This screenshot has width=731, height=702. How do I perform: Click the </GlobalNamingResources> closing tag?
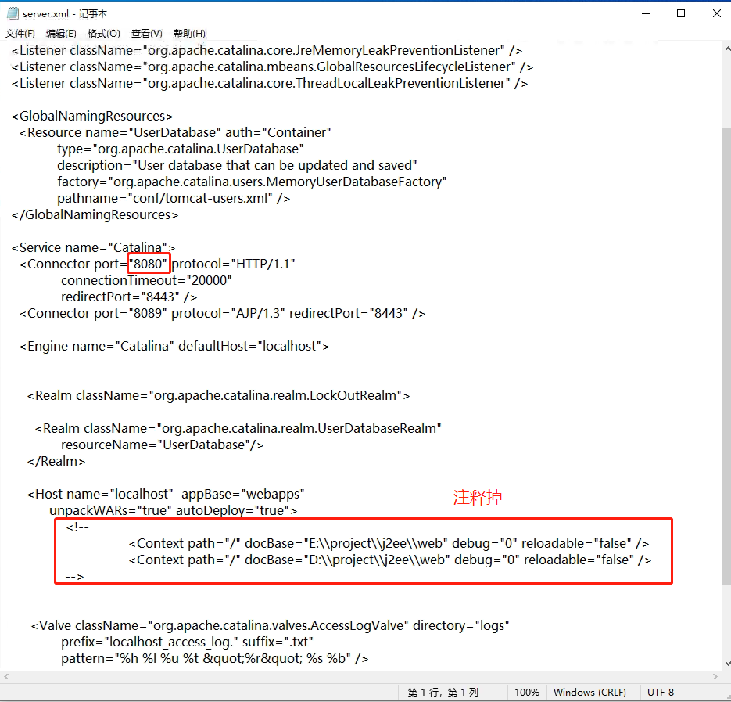95,214
